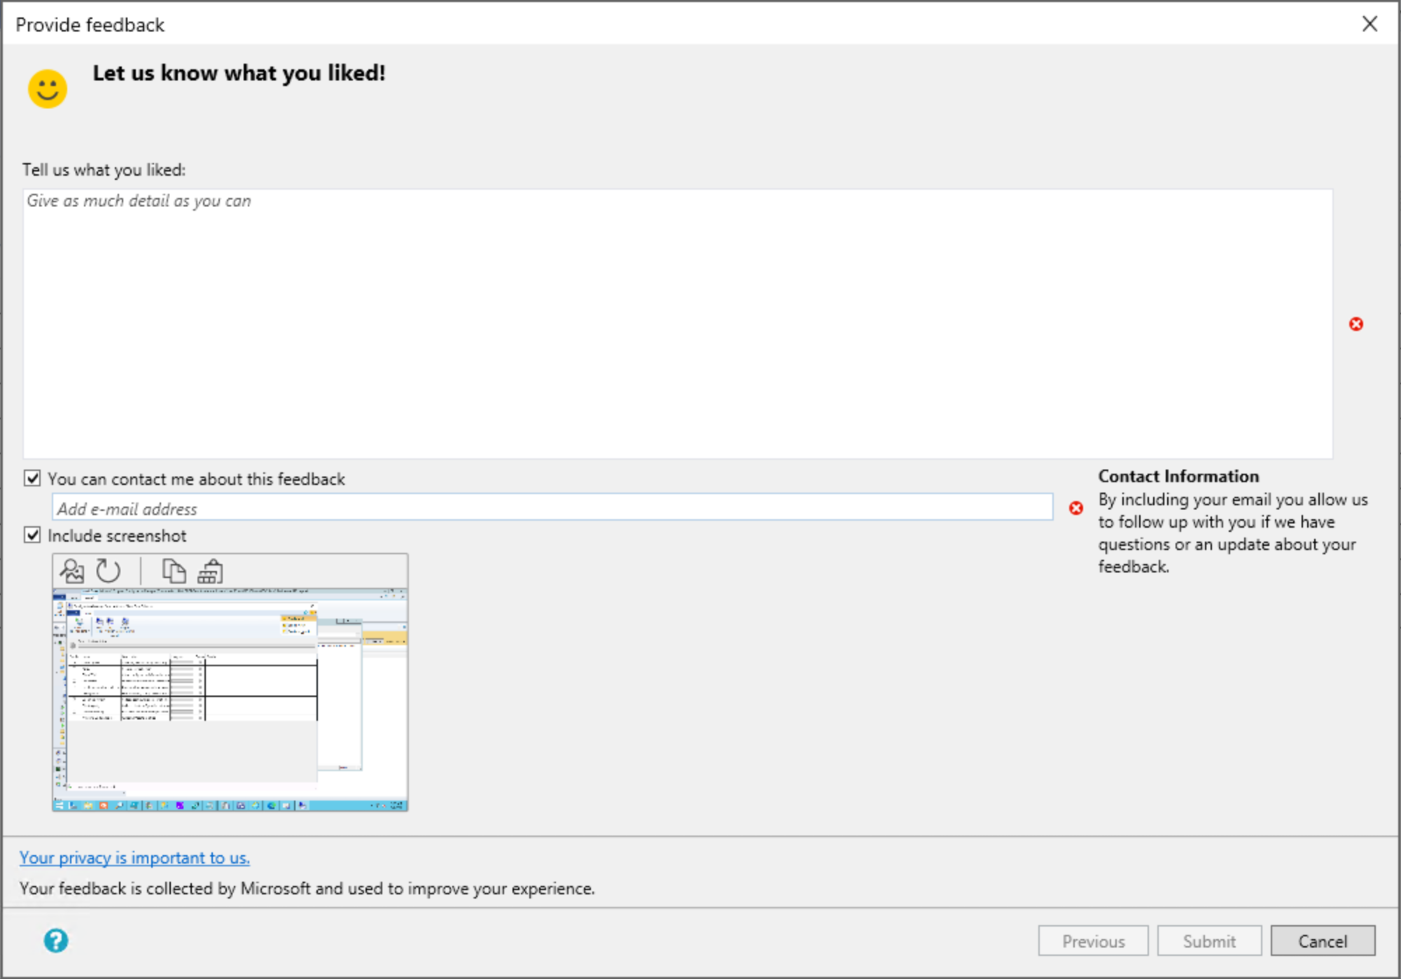Screen dimensions: 1401x979
Task: Close the dialog with the X
Action: 1369,24
